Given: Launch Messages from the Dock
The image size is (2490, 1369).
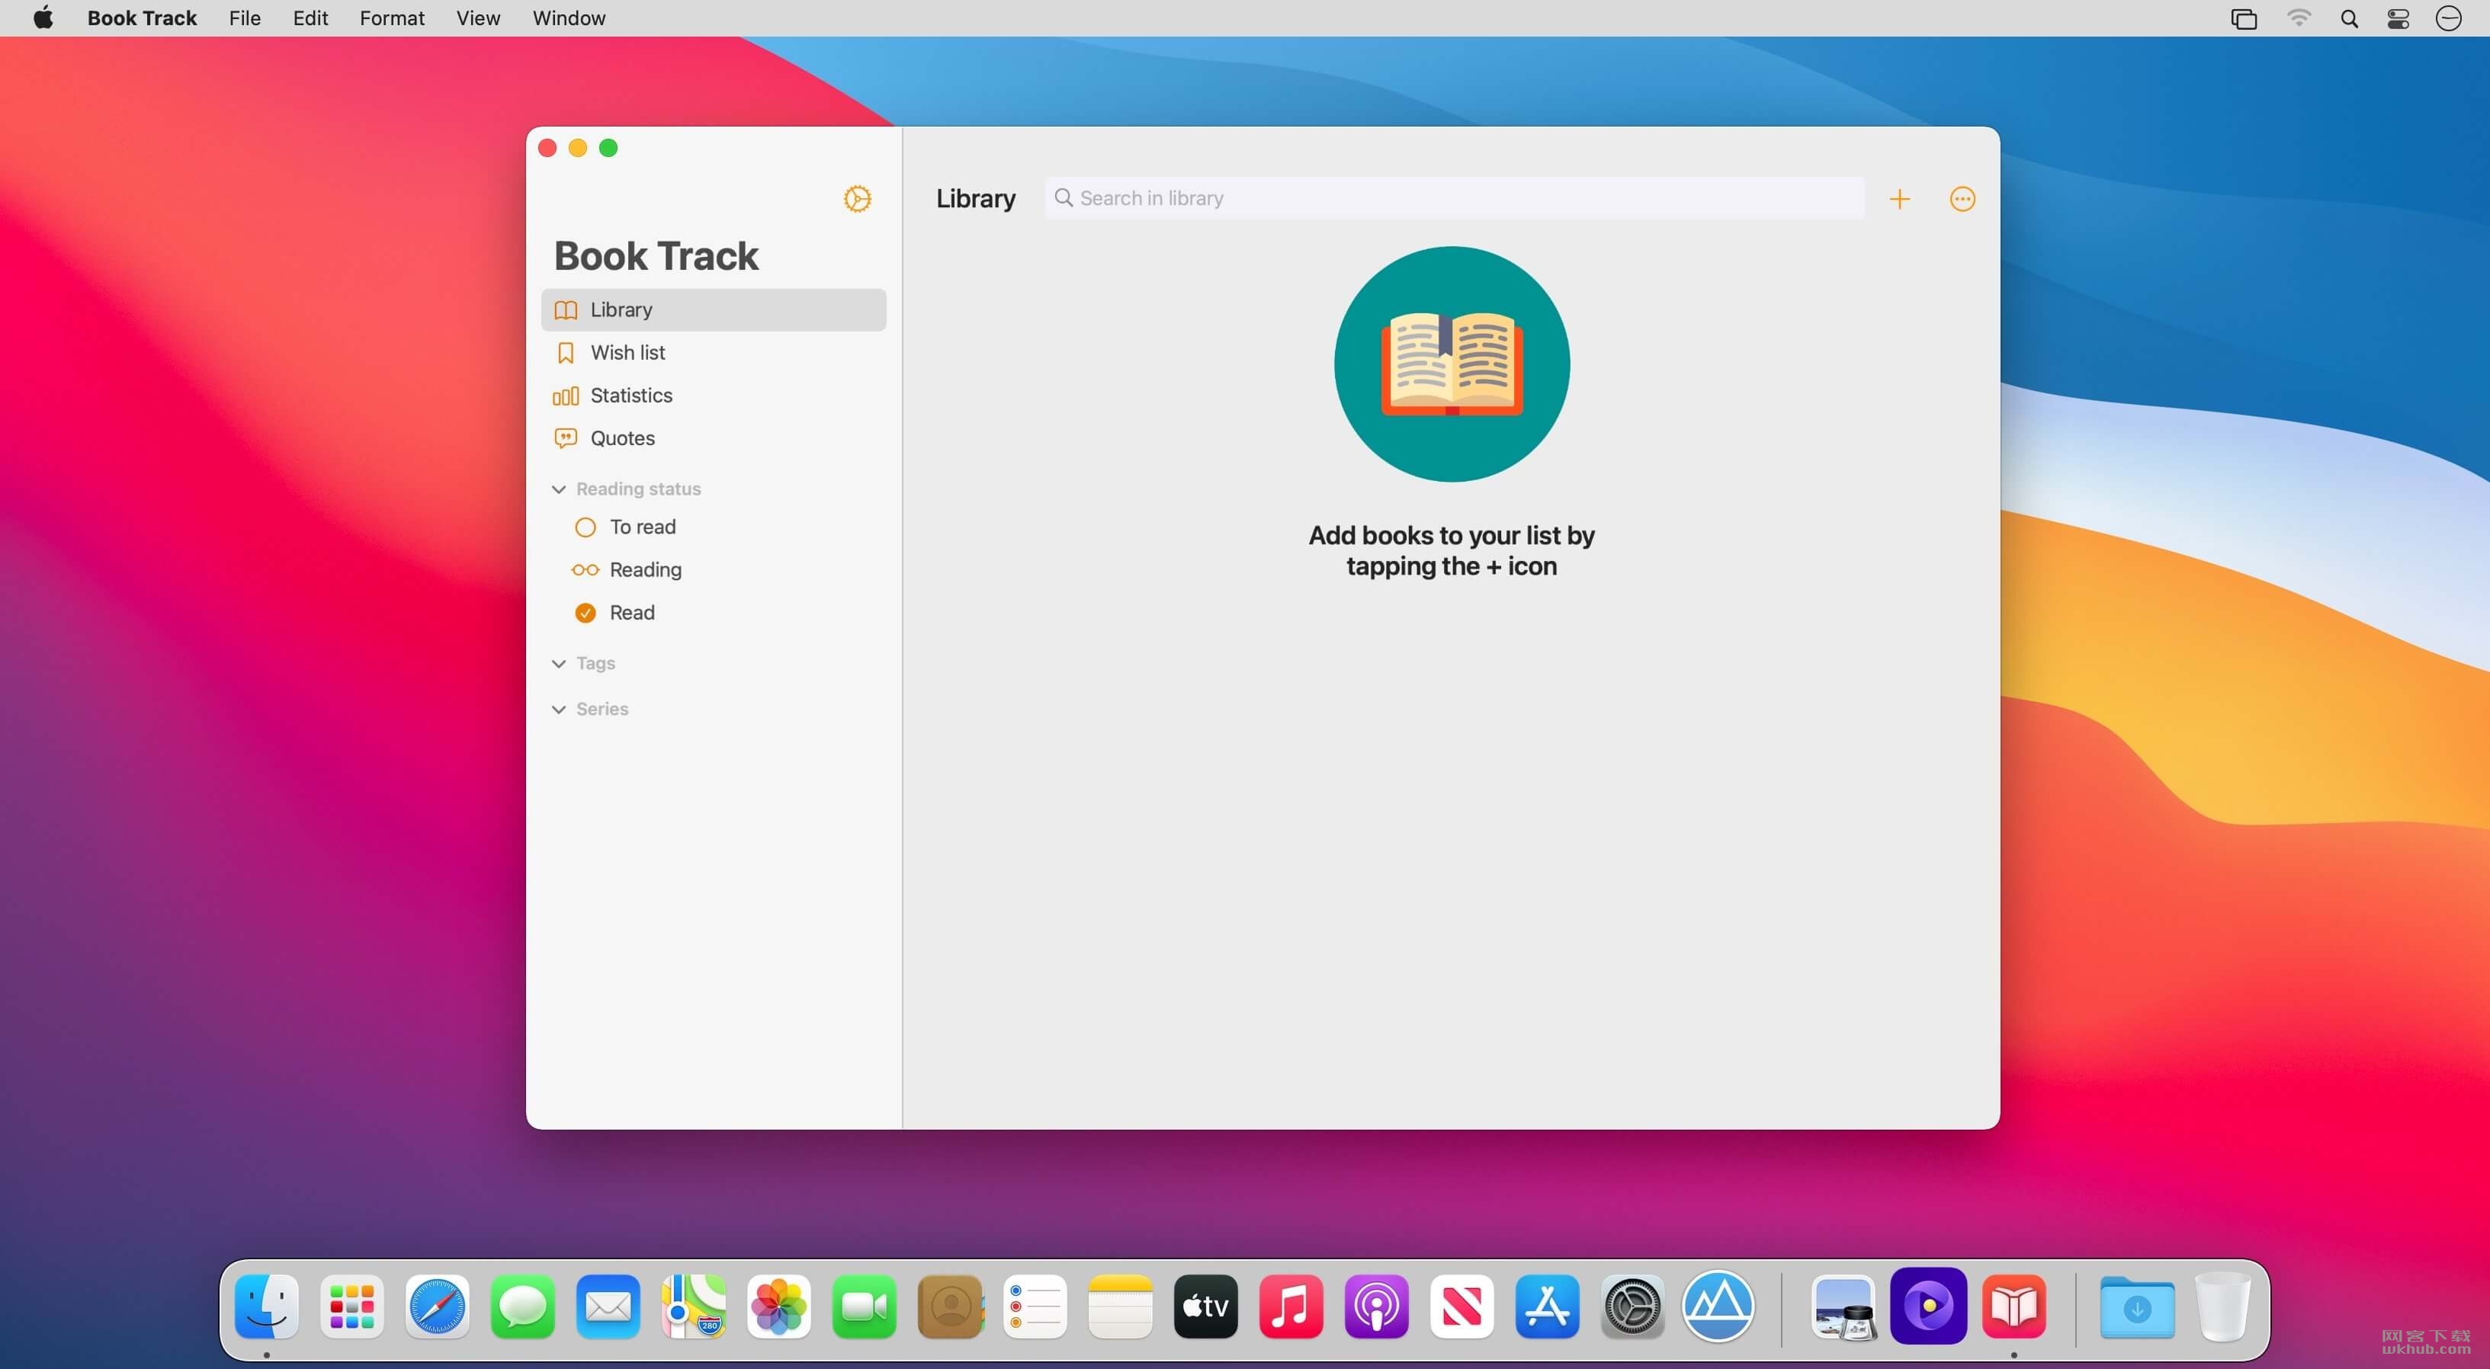Looking at the screenshot, I should [523, 1306].
